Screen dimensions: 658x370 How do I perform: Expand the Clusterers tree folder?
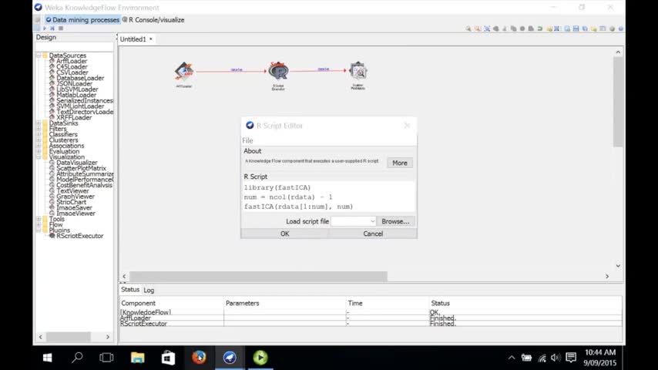[39, 140]
